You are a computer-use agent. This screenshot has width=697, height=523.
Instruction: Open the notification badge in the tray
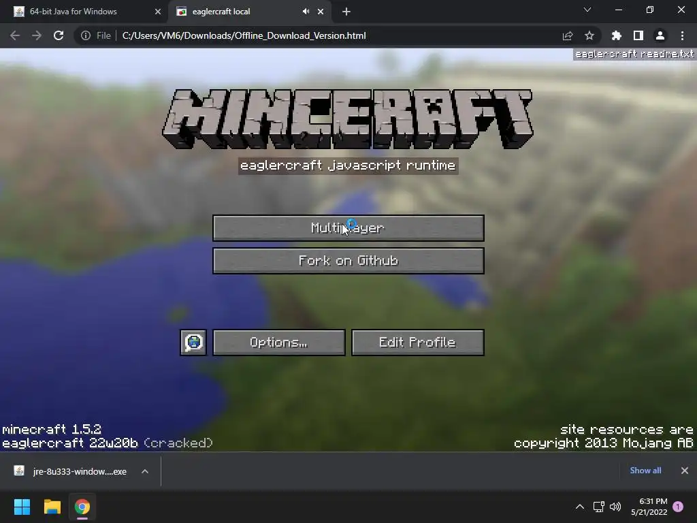pos(678,507)
